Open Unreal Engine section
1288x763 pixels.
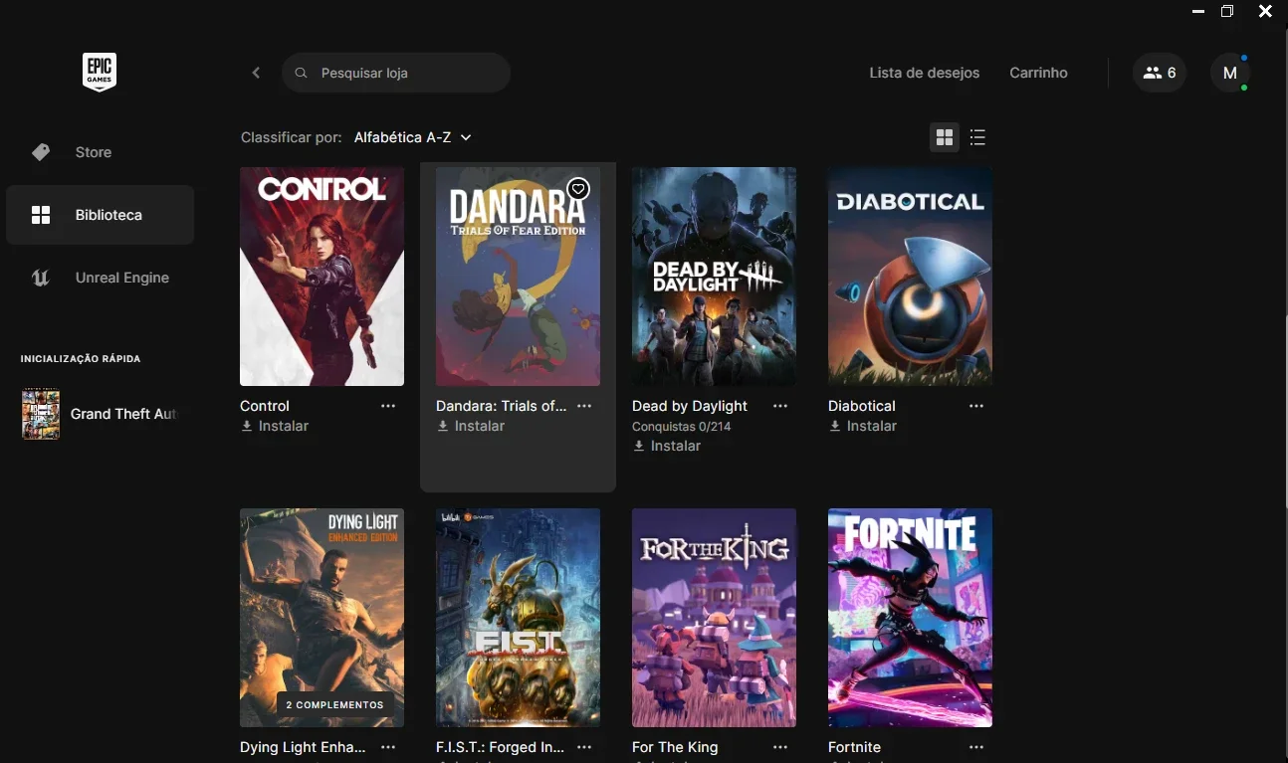(100, 278)
